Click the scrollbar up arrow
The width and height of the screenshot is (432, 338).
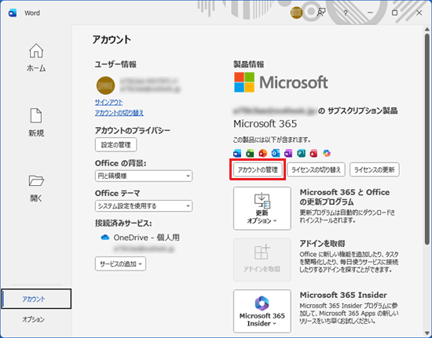pos(427,30)
